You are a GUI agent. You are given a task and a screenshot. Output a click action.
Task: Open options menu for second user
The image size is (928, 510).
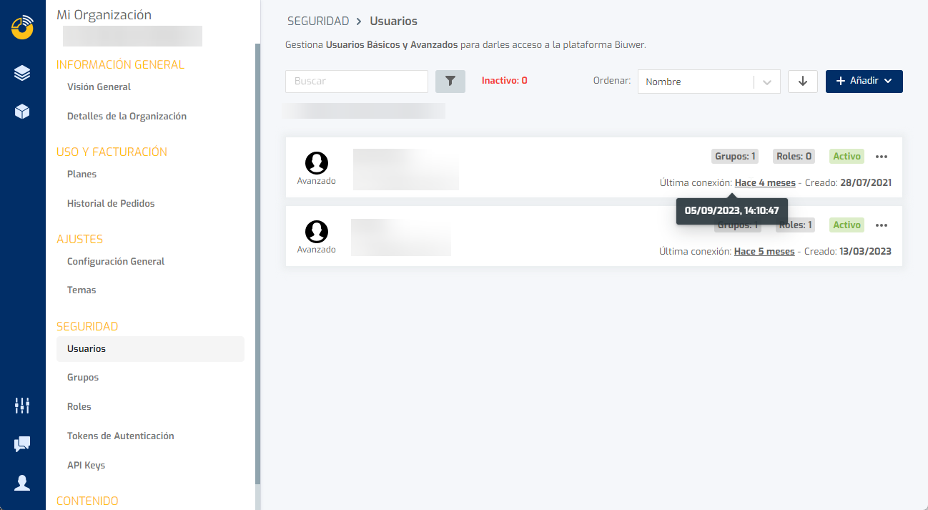[x=881, y=225]
